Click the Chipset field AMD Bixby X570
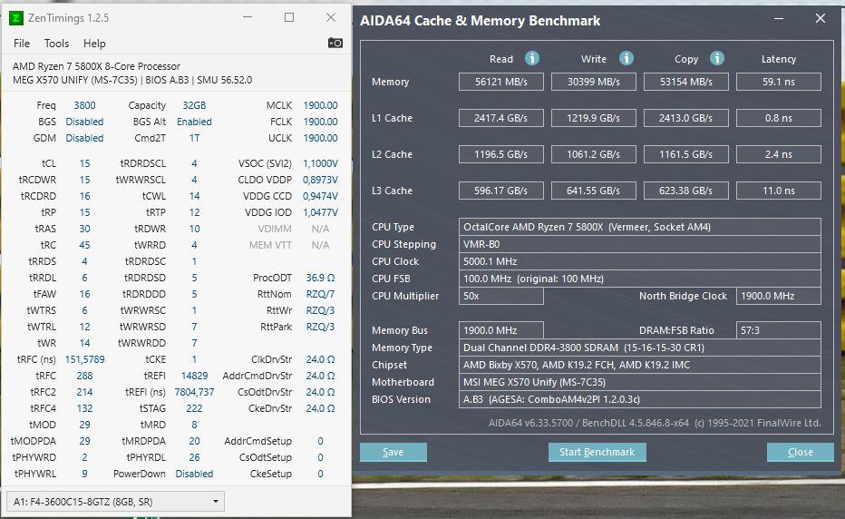The image size is (845, 519). coord(640,365)
